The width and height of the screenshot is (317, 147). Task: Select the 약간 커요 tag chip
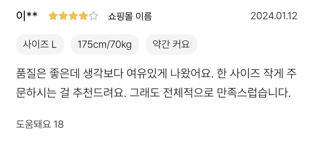tap(171, 44)
